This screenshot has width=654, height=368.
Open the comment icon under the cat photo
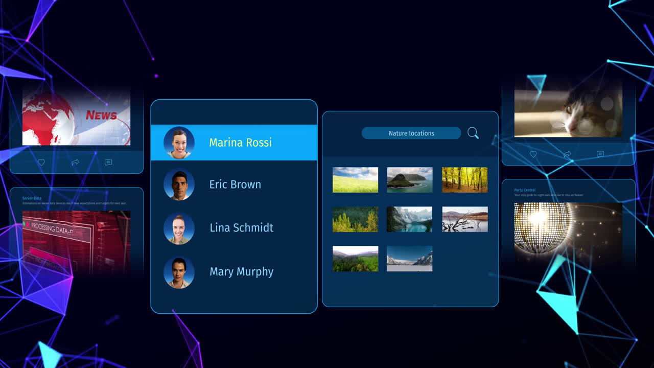coord(600,154)
